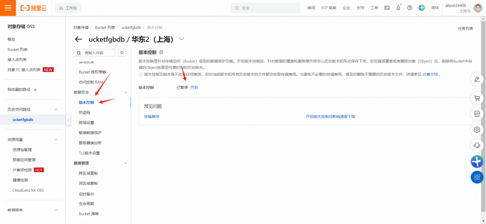Open the 工单 top menu
This screenshot has height=224, width=486.
coord(374,8)
